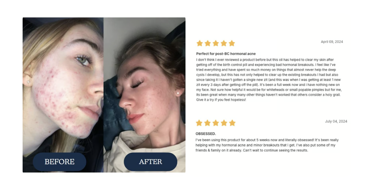Click the July 04, 2024 date

coord(336,122)
